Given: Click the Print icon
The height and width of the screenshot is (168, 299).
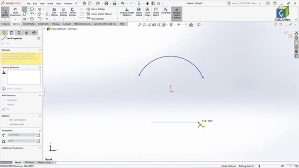Looking at the screenshot, I should 114,3.
